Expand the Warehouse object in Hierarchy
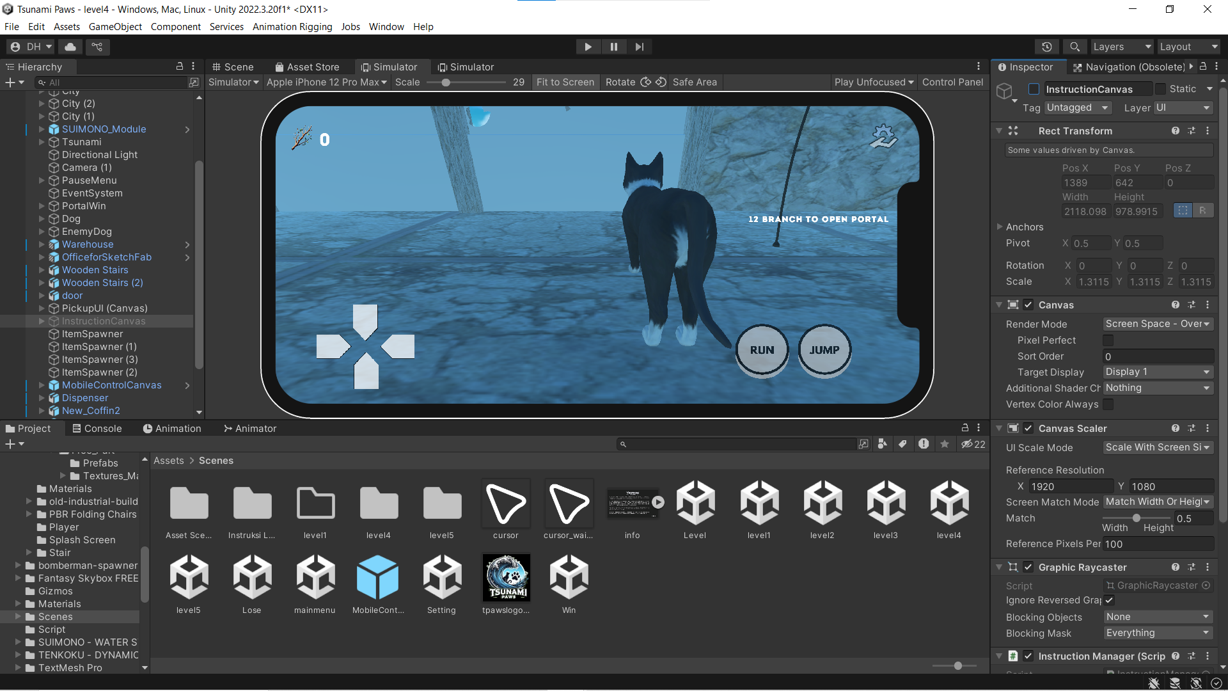 [42, 244]
